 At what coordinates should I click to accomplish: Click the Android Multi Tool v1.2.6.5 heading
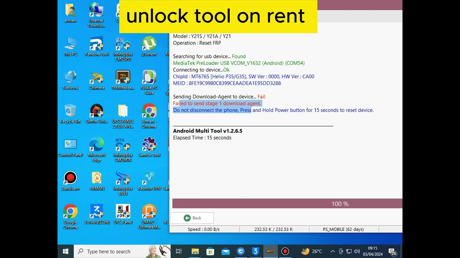click(208, 131)
